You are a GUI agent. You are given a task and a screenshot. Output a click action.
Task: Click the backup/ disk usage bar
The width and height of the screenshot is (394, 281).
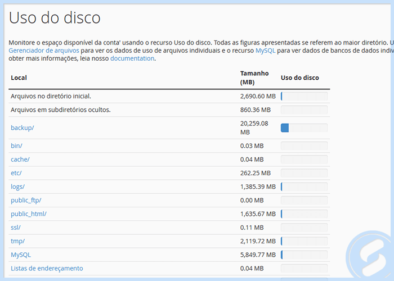(305, 128)
